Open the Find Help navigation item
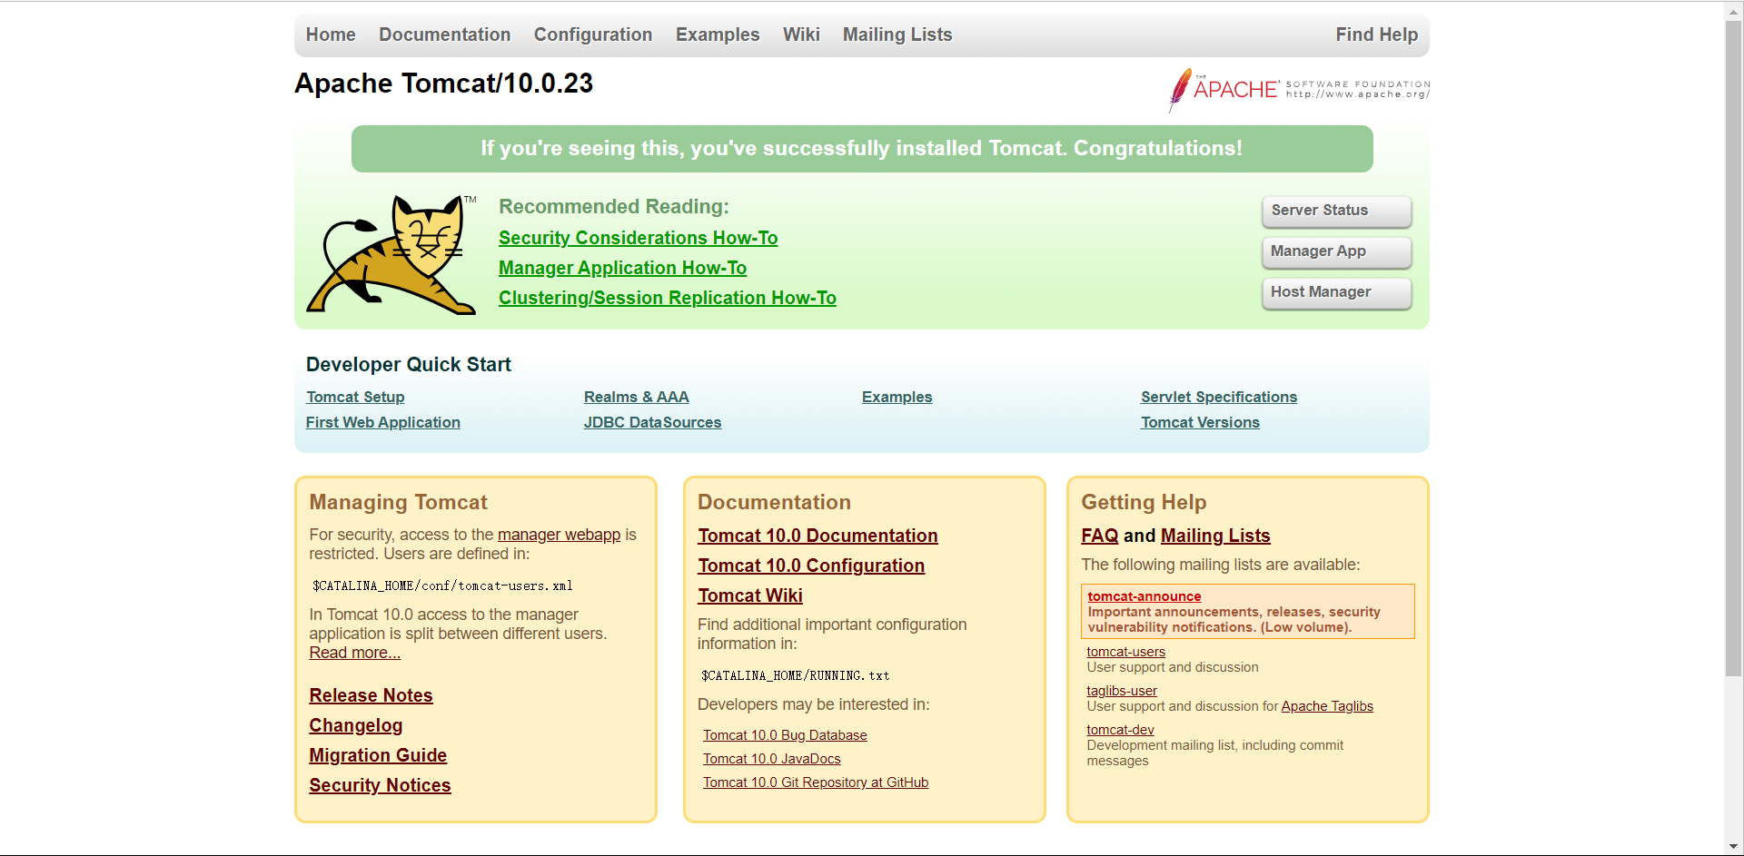1744x856 pixels. click(1376, 34)
